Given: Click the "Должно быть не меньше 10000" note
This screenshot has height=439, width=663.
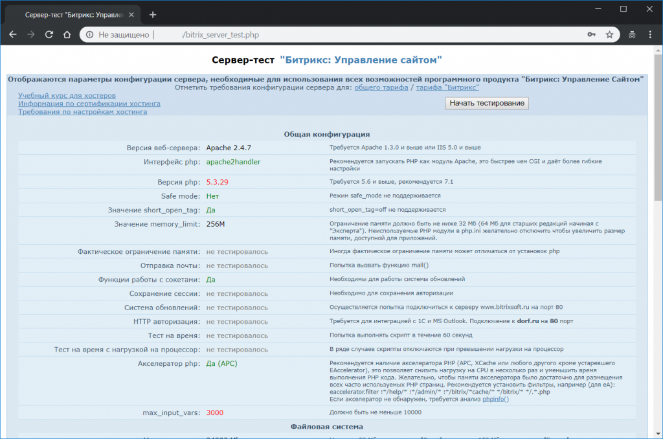Looking at the screenshot, I should coord(376,412).
